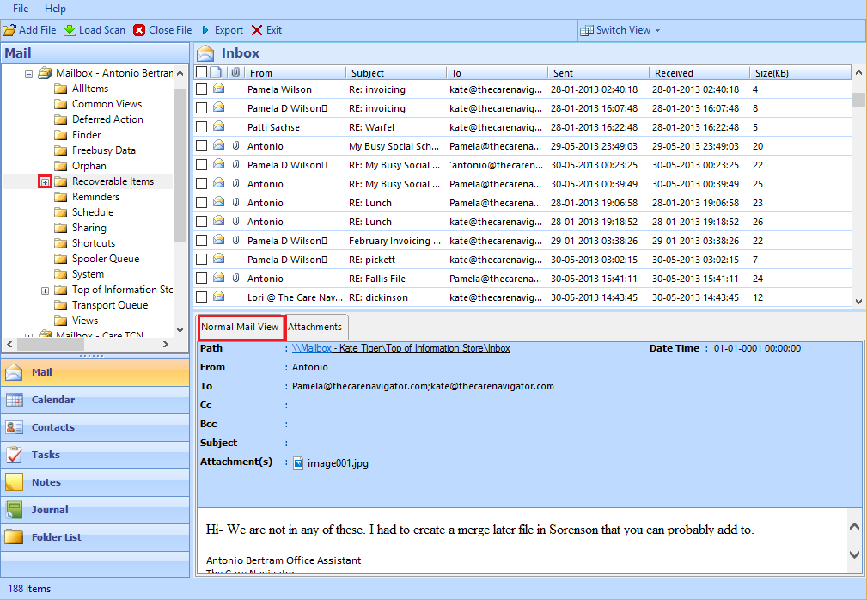Expand the Top of Information Store folder

(46, 291)
